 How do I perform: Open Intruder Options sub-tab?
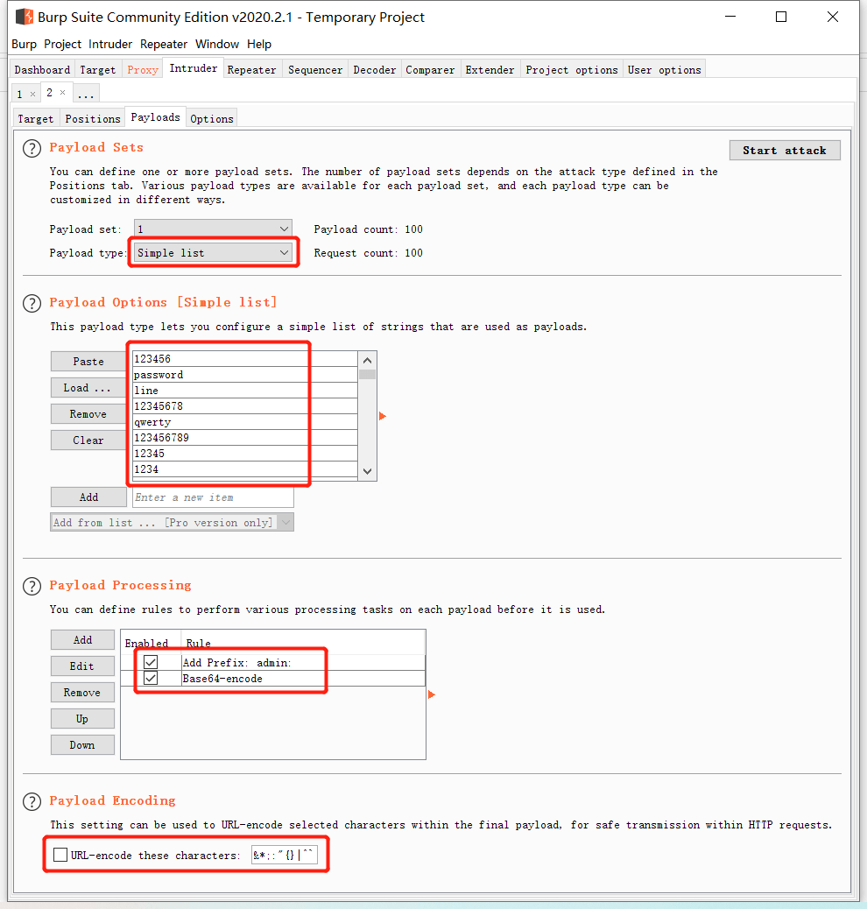(x=212, y=118)
